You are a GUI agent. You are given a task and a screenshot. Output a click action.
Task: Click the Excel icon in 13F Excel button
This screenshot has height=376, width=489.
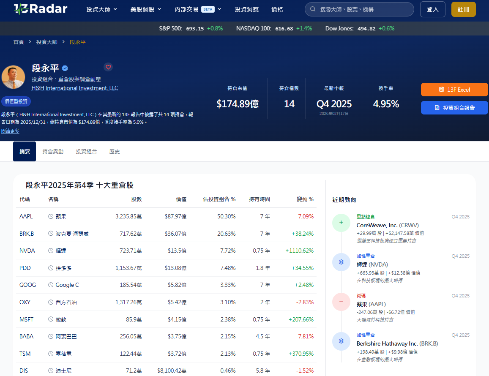tap(442, 90)
